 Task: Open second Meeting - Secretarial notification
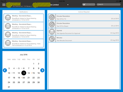tap(24, 26)
